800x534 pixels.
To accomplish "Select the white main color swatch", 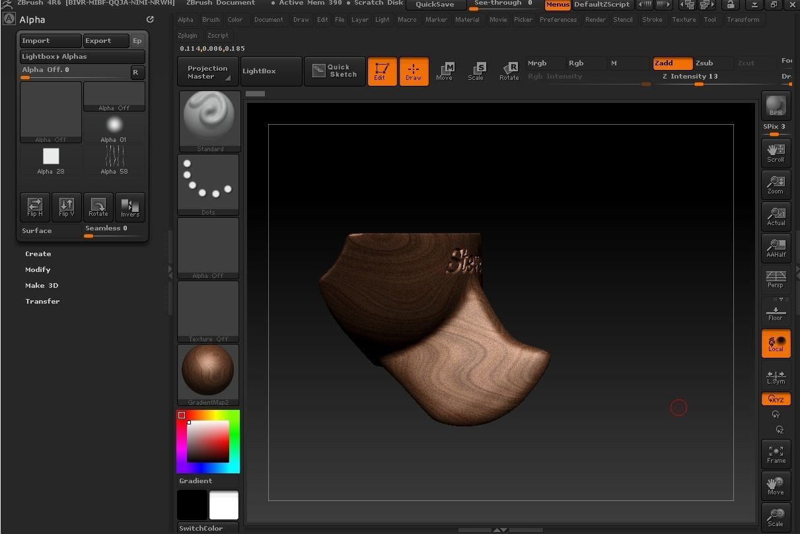I will [x=224, y=505].
